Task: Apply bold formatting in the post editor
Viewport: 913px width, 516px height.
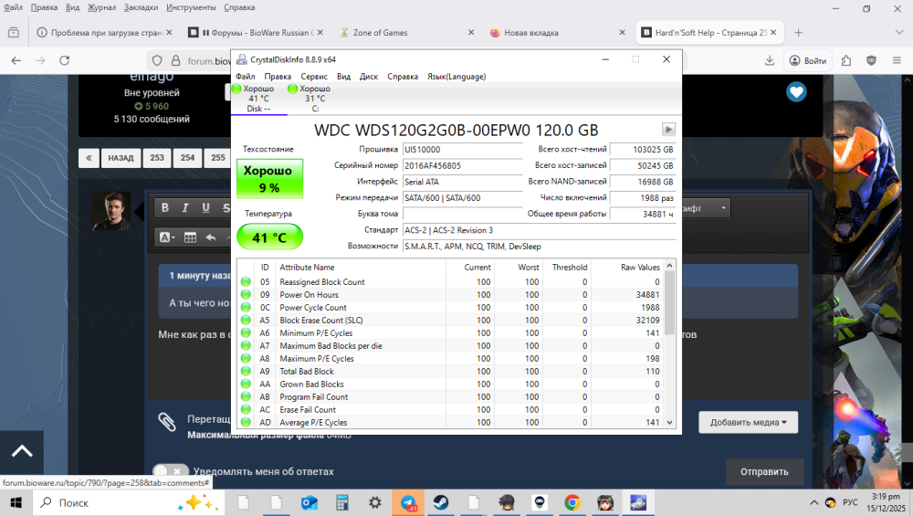Action: (165, 208)
